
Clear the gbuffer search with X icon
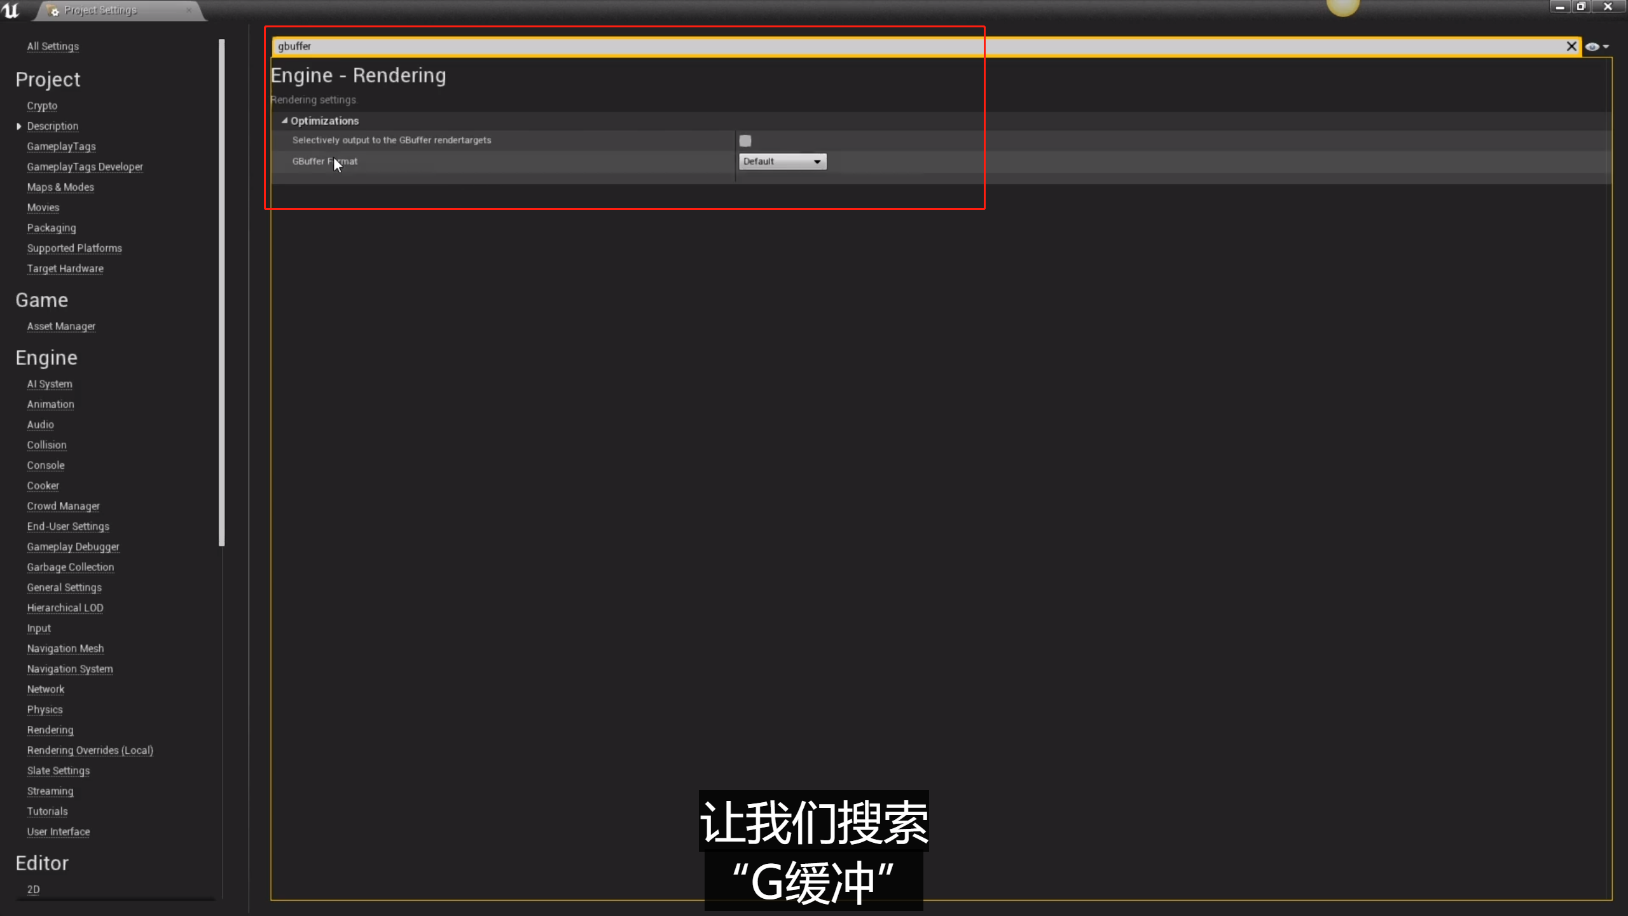1571,46
